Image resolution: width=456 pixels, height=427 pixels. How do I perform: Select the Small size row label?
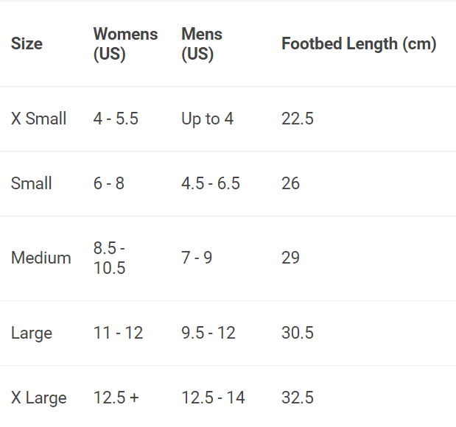coord(32,183)
